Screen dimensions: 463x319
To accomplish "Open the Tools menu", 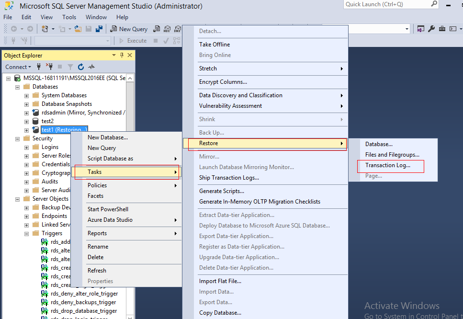I will click(x=69, y=17).
